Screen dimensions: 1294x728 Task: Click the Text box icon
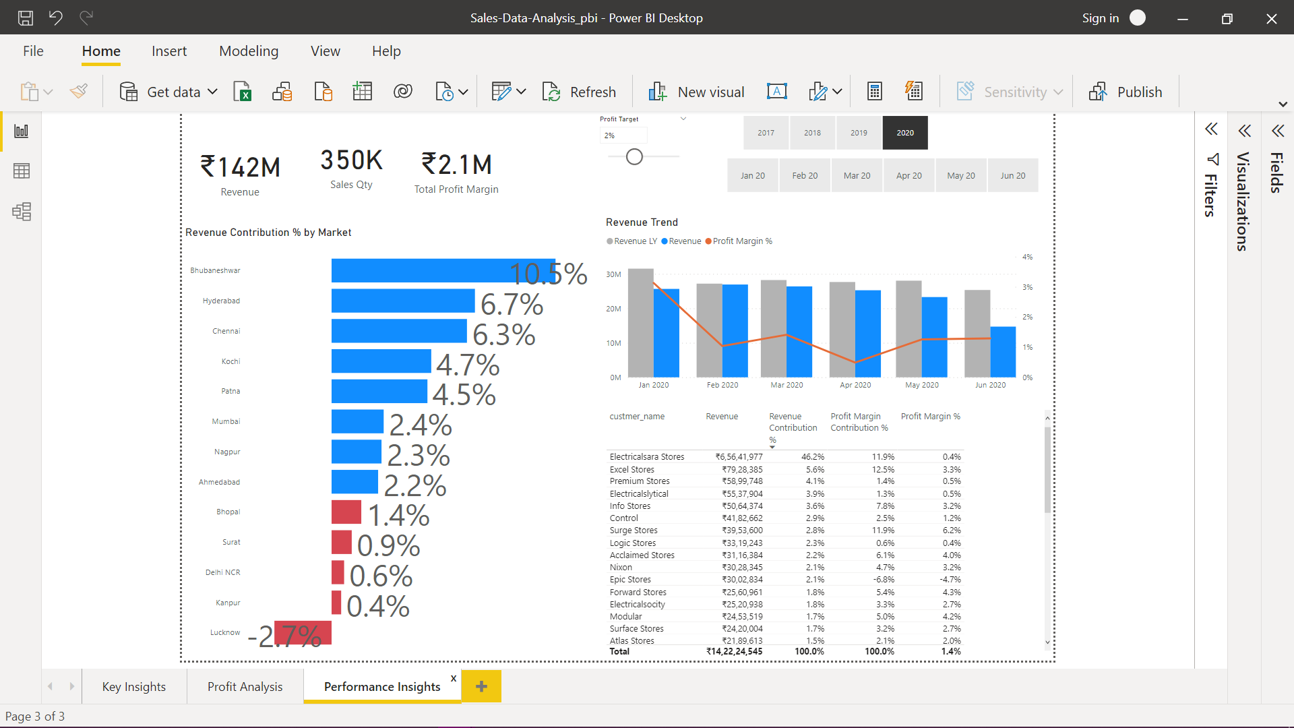(x=777, y=92)
